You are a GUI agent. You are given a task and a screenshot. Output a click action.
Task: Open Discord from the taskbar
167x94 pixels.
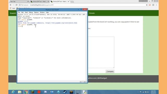45,92
